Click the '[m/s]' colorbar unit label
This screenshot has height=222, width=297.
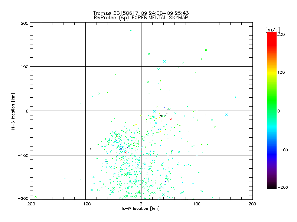[x=273, y=30]
